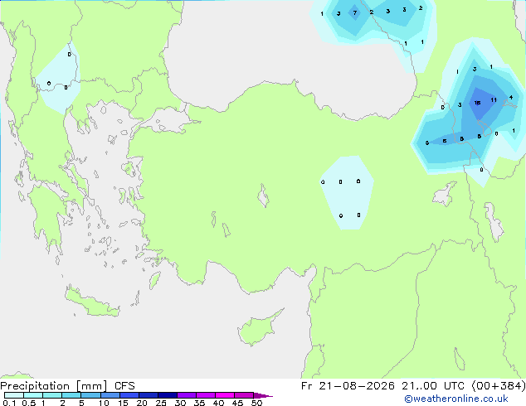Click the 'Fr 21-08-2026 21..00 UTC (00+384)' timestamp

click(413, 386)
